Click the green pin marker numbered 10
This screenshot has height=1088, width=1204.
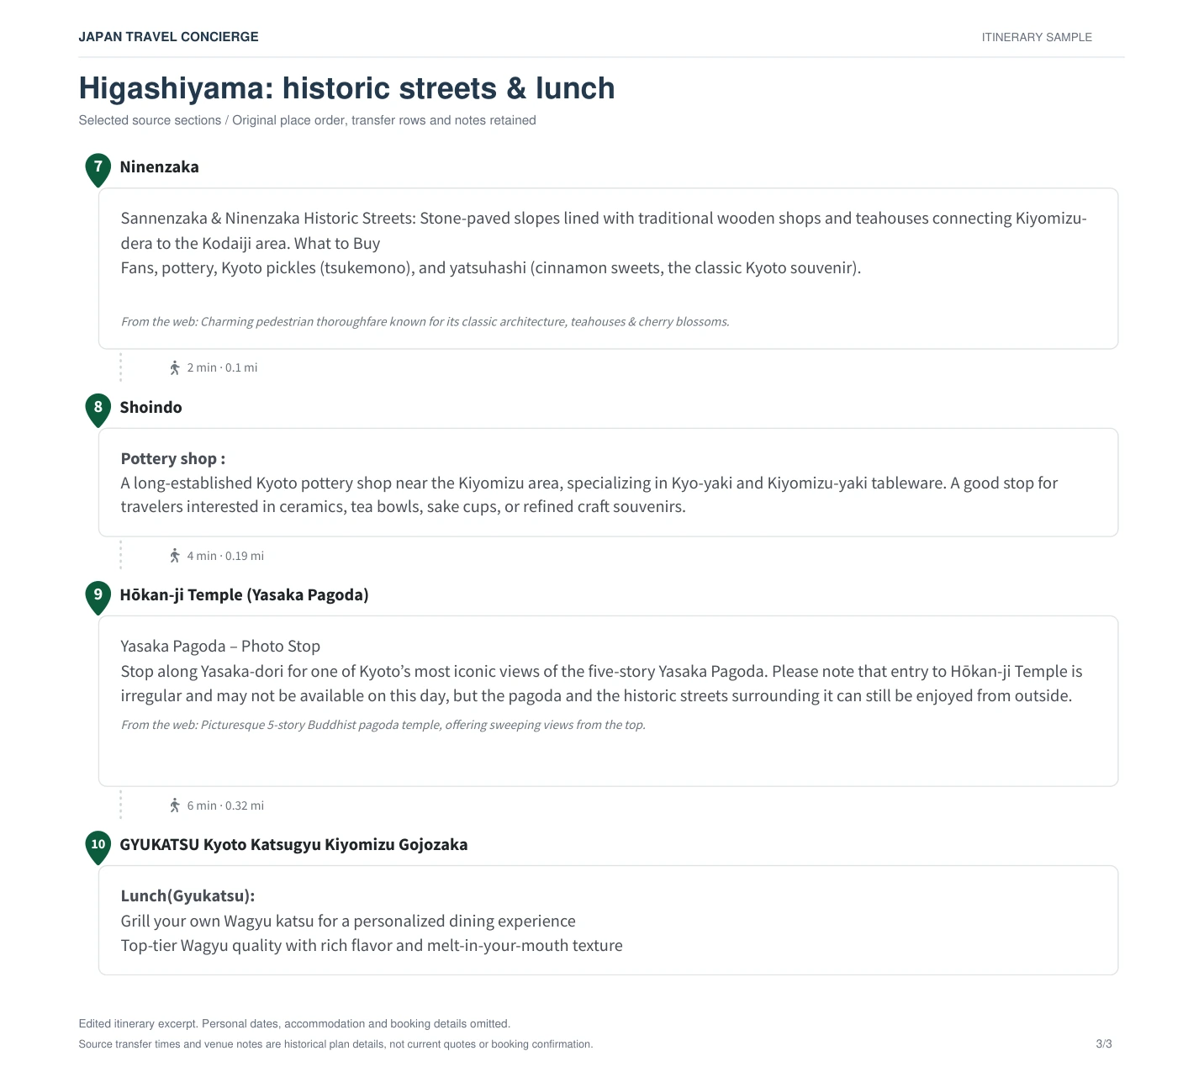(98, 847)
